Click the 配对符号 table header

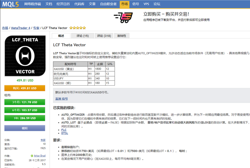point(70,64)
